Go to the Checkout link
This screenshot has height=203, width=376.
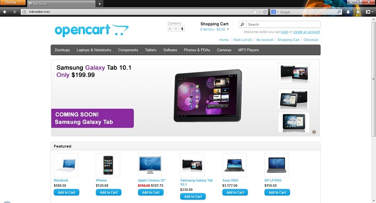311,40
